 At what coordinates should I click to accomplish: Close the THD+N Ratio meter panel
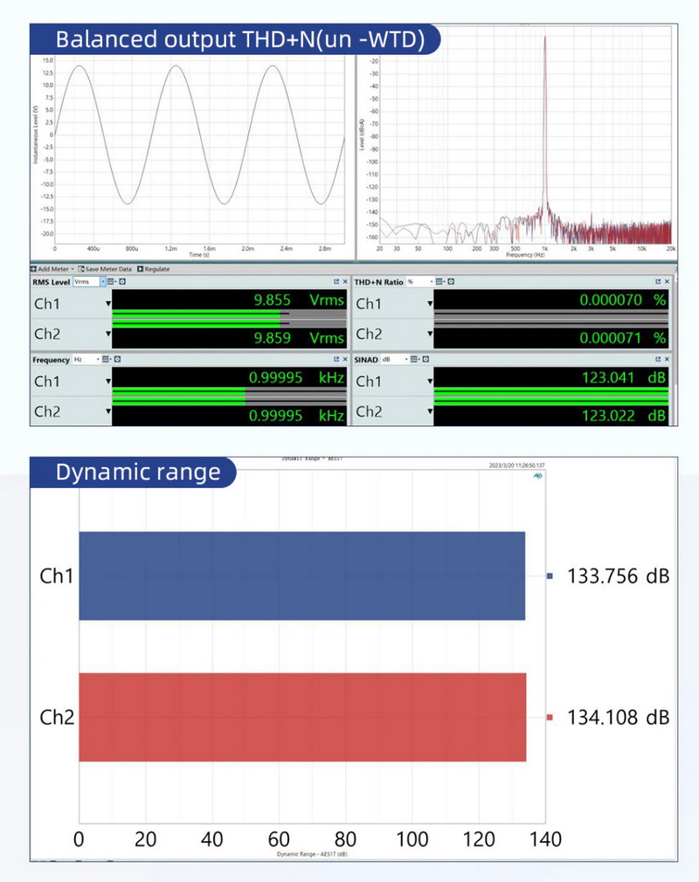pyautogui.click(x=667, y=282)
